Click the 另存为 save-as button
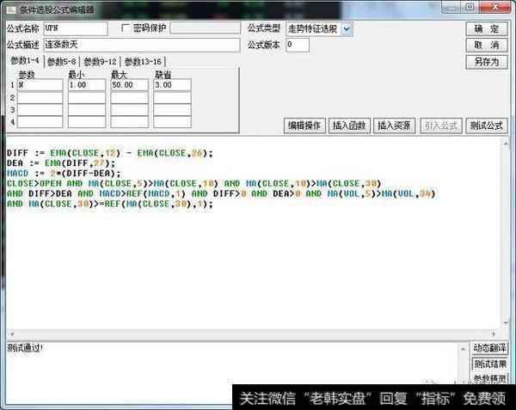Image resolution: width=516 pixels, height=410 pixels. (x=487, y=62)
